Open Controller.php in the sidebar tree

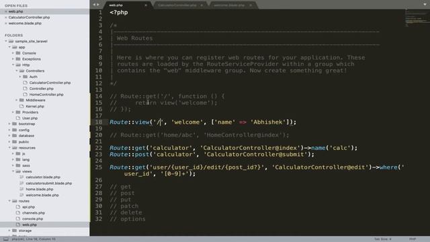point(42,89)
